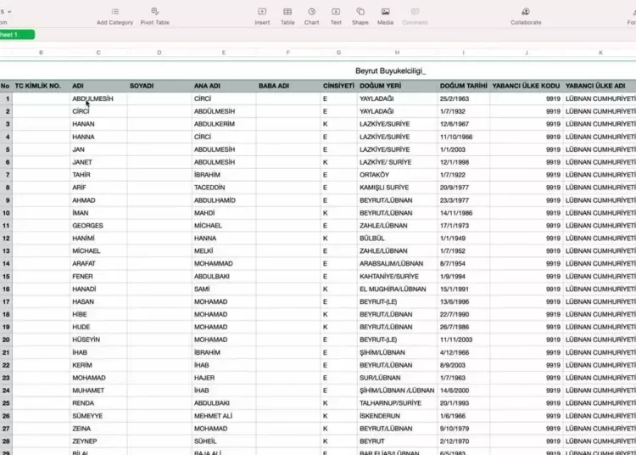Open the Shape toolbar menu
The width and height of the screenshot is (636, 455).
[360, 16]
